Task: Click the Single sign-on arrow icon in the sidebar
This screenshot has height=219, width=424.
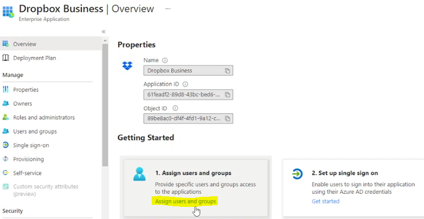Action: 5,145
